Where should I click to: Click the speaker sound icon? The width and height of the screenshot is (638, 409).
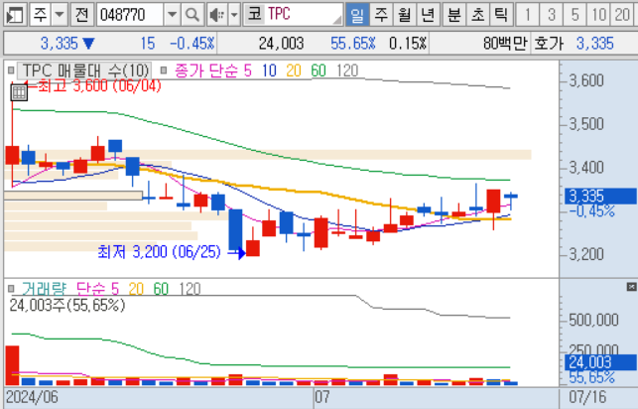coord(216,15)
